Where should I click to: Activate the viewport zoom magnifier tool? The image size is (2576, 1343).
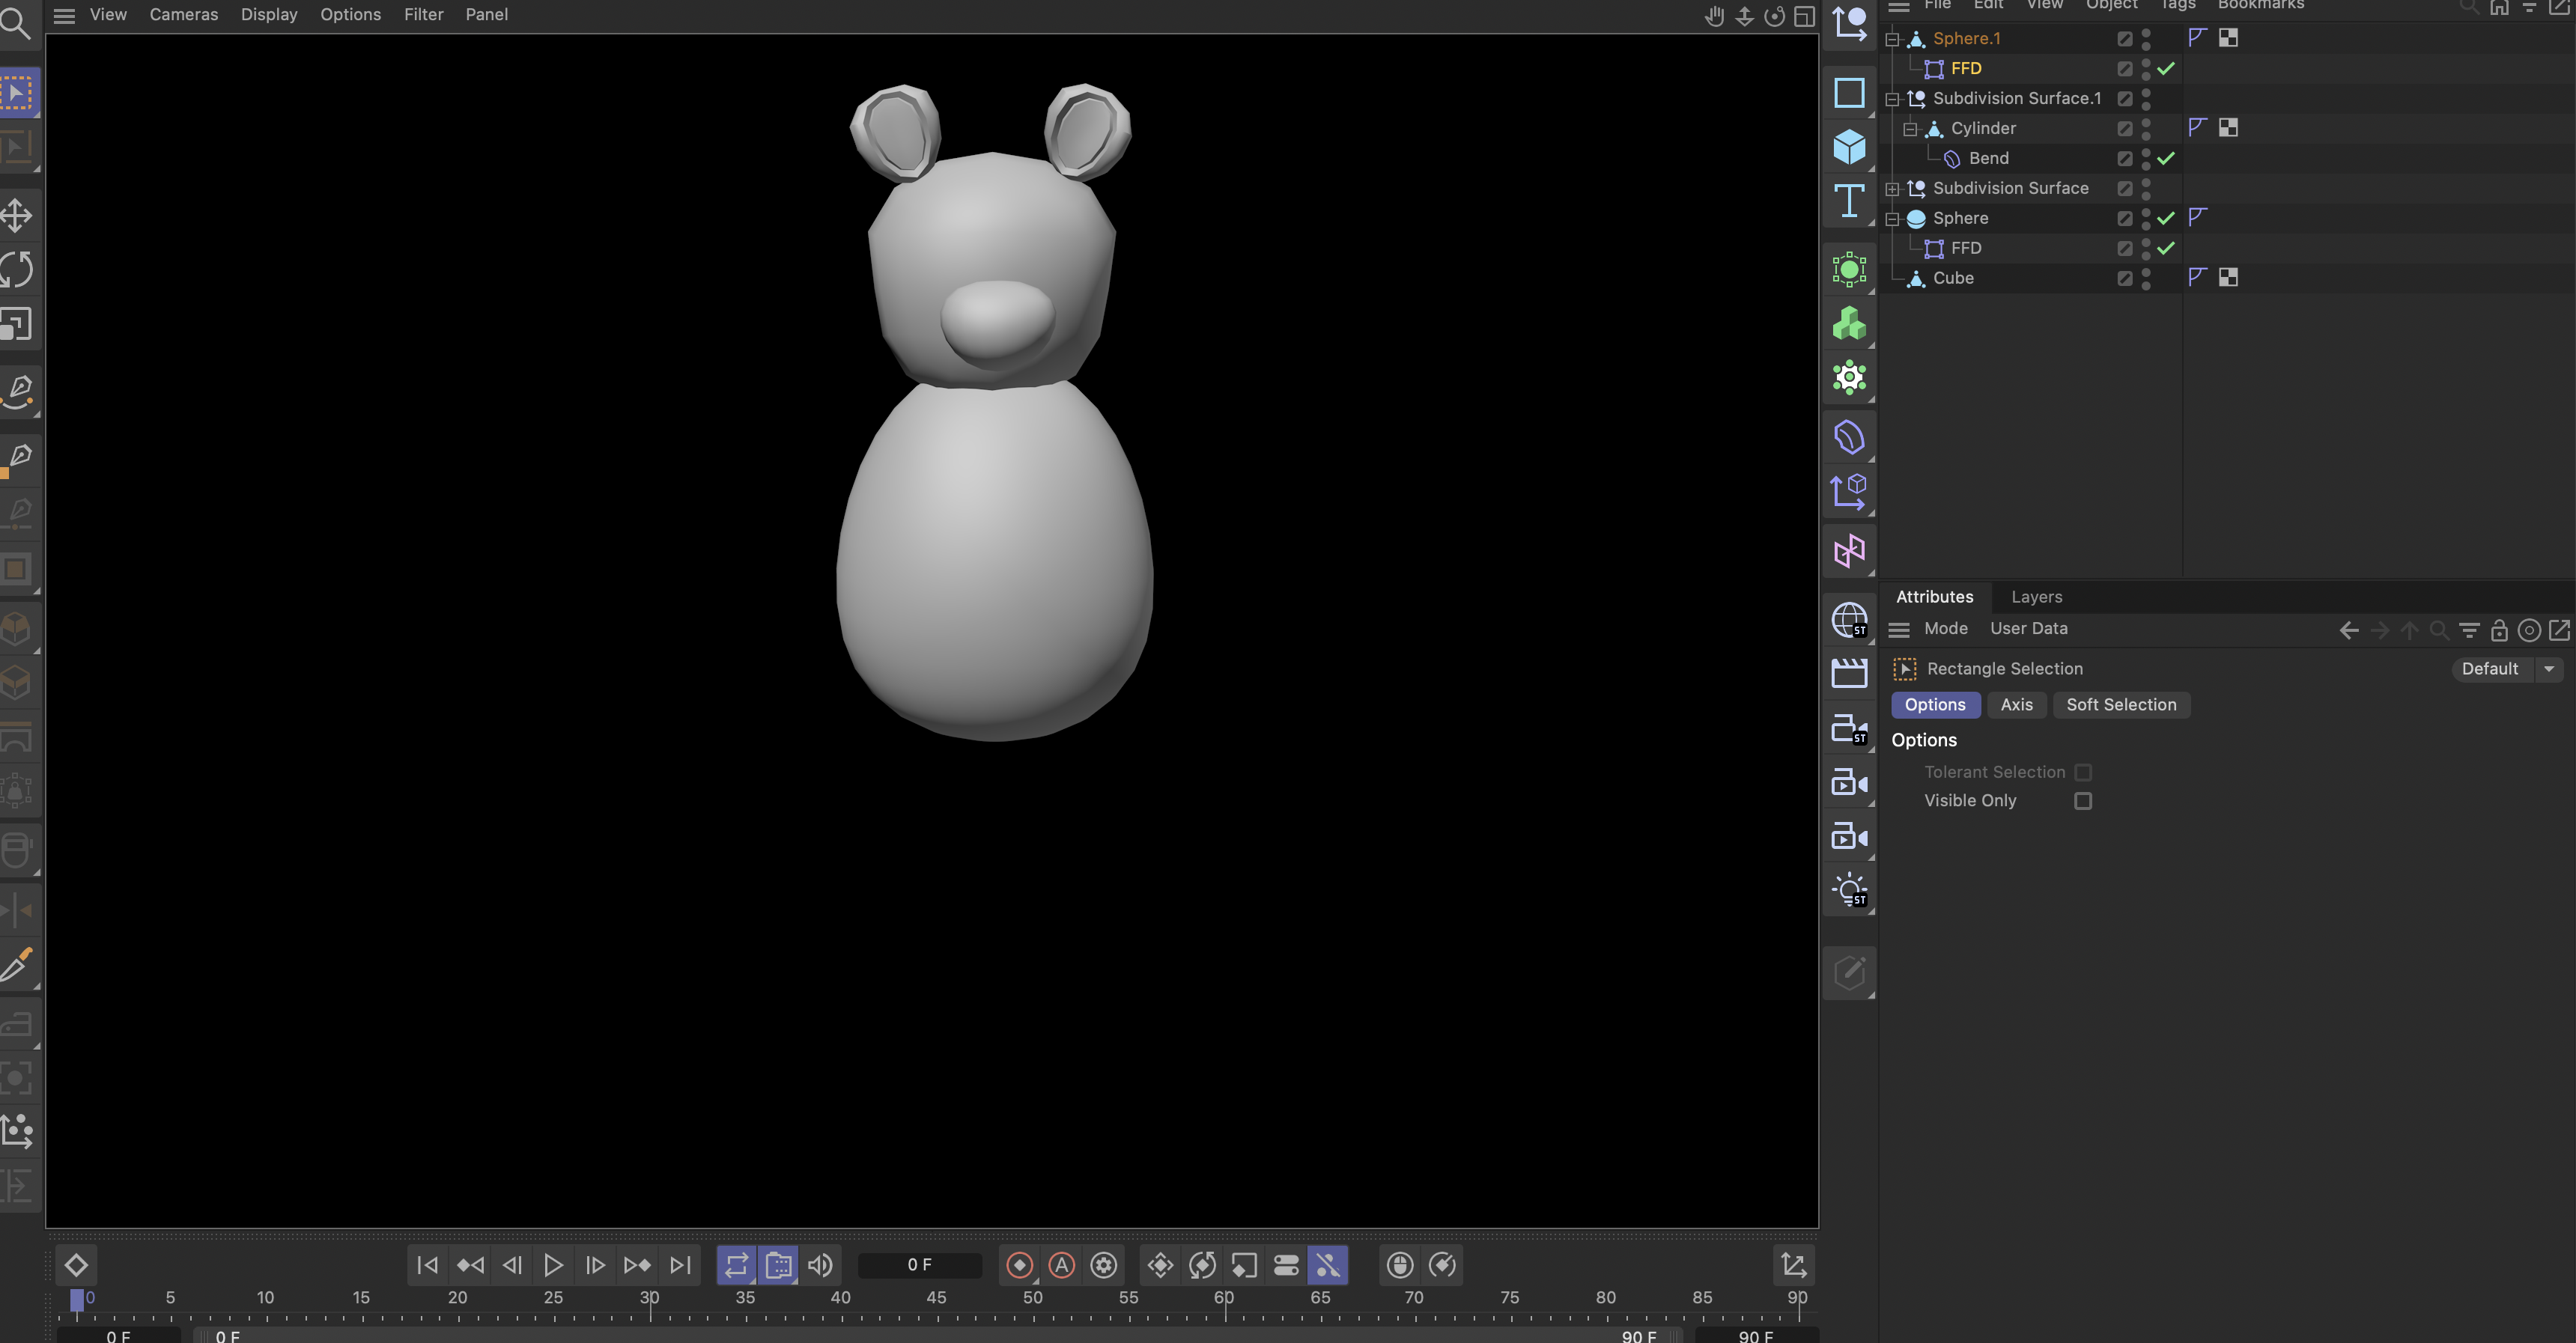click(18, 24)
